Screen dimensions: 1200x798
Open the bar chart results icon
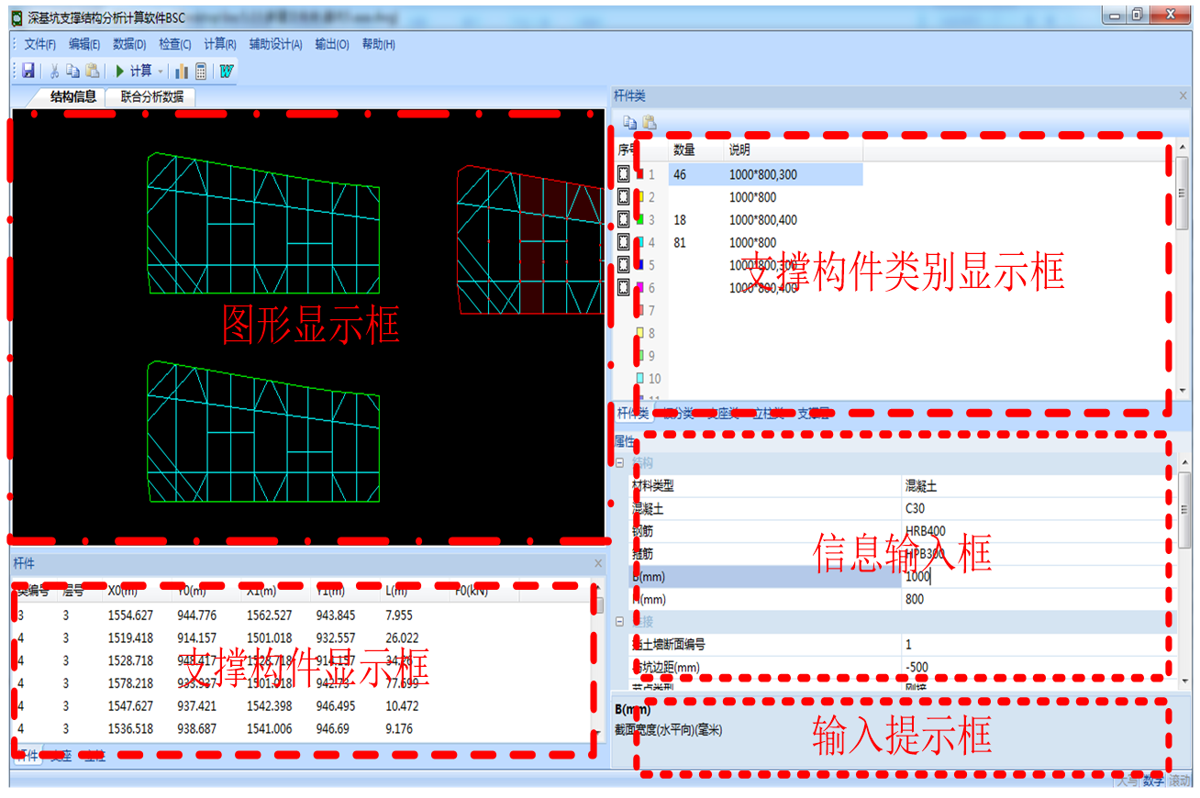click(182, 71)
